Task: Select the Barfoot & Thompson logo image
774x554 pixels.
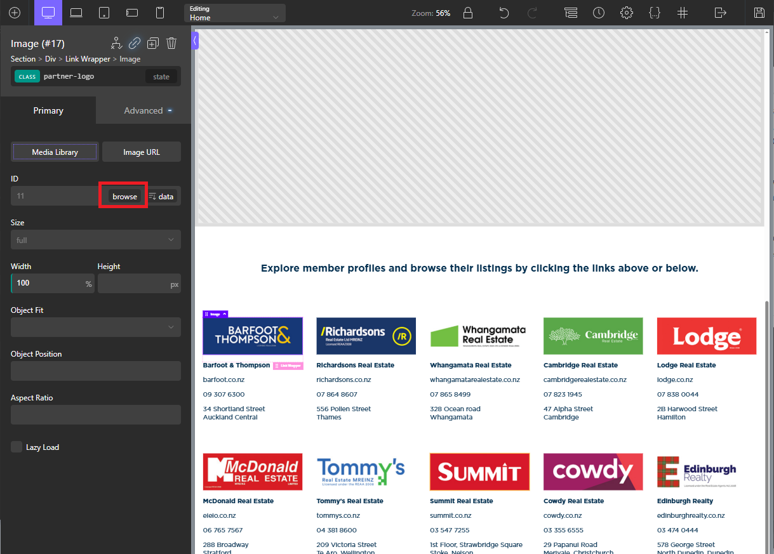Action: pos(253,336)
